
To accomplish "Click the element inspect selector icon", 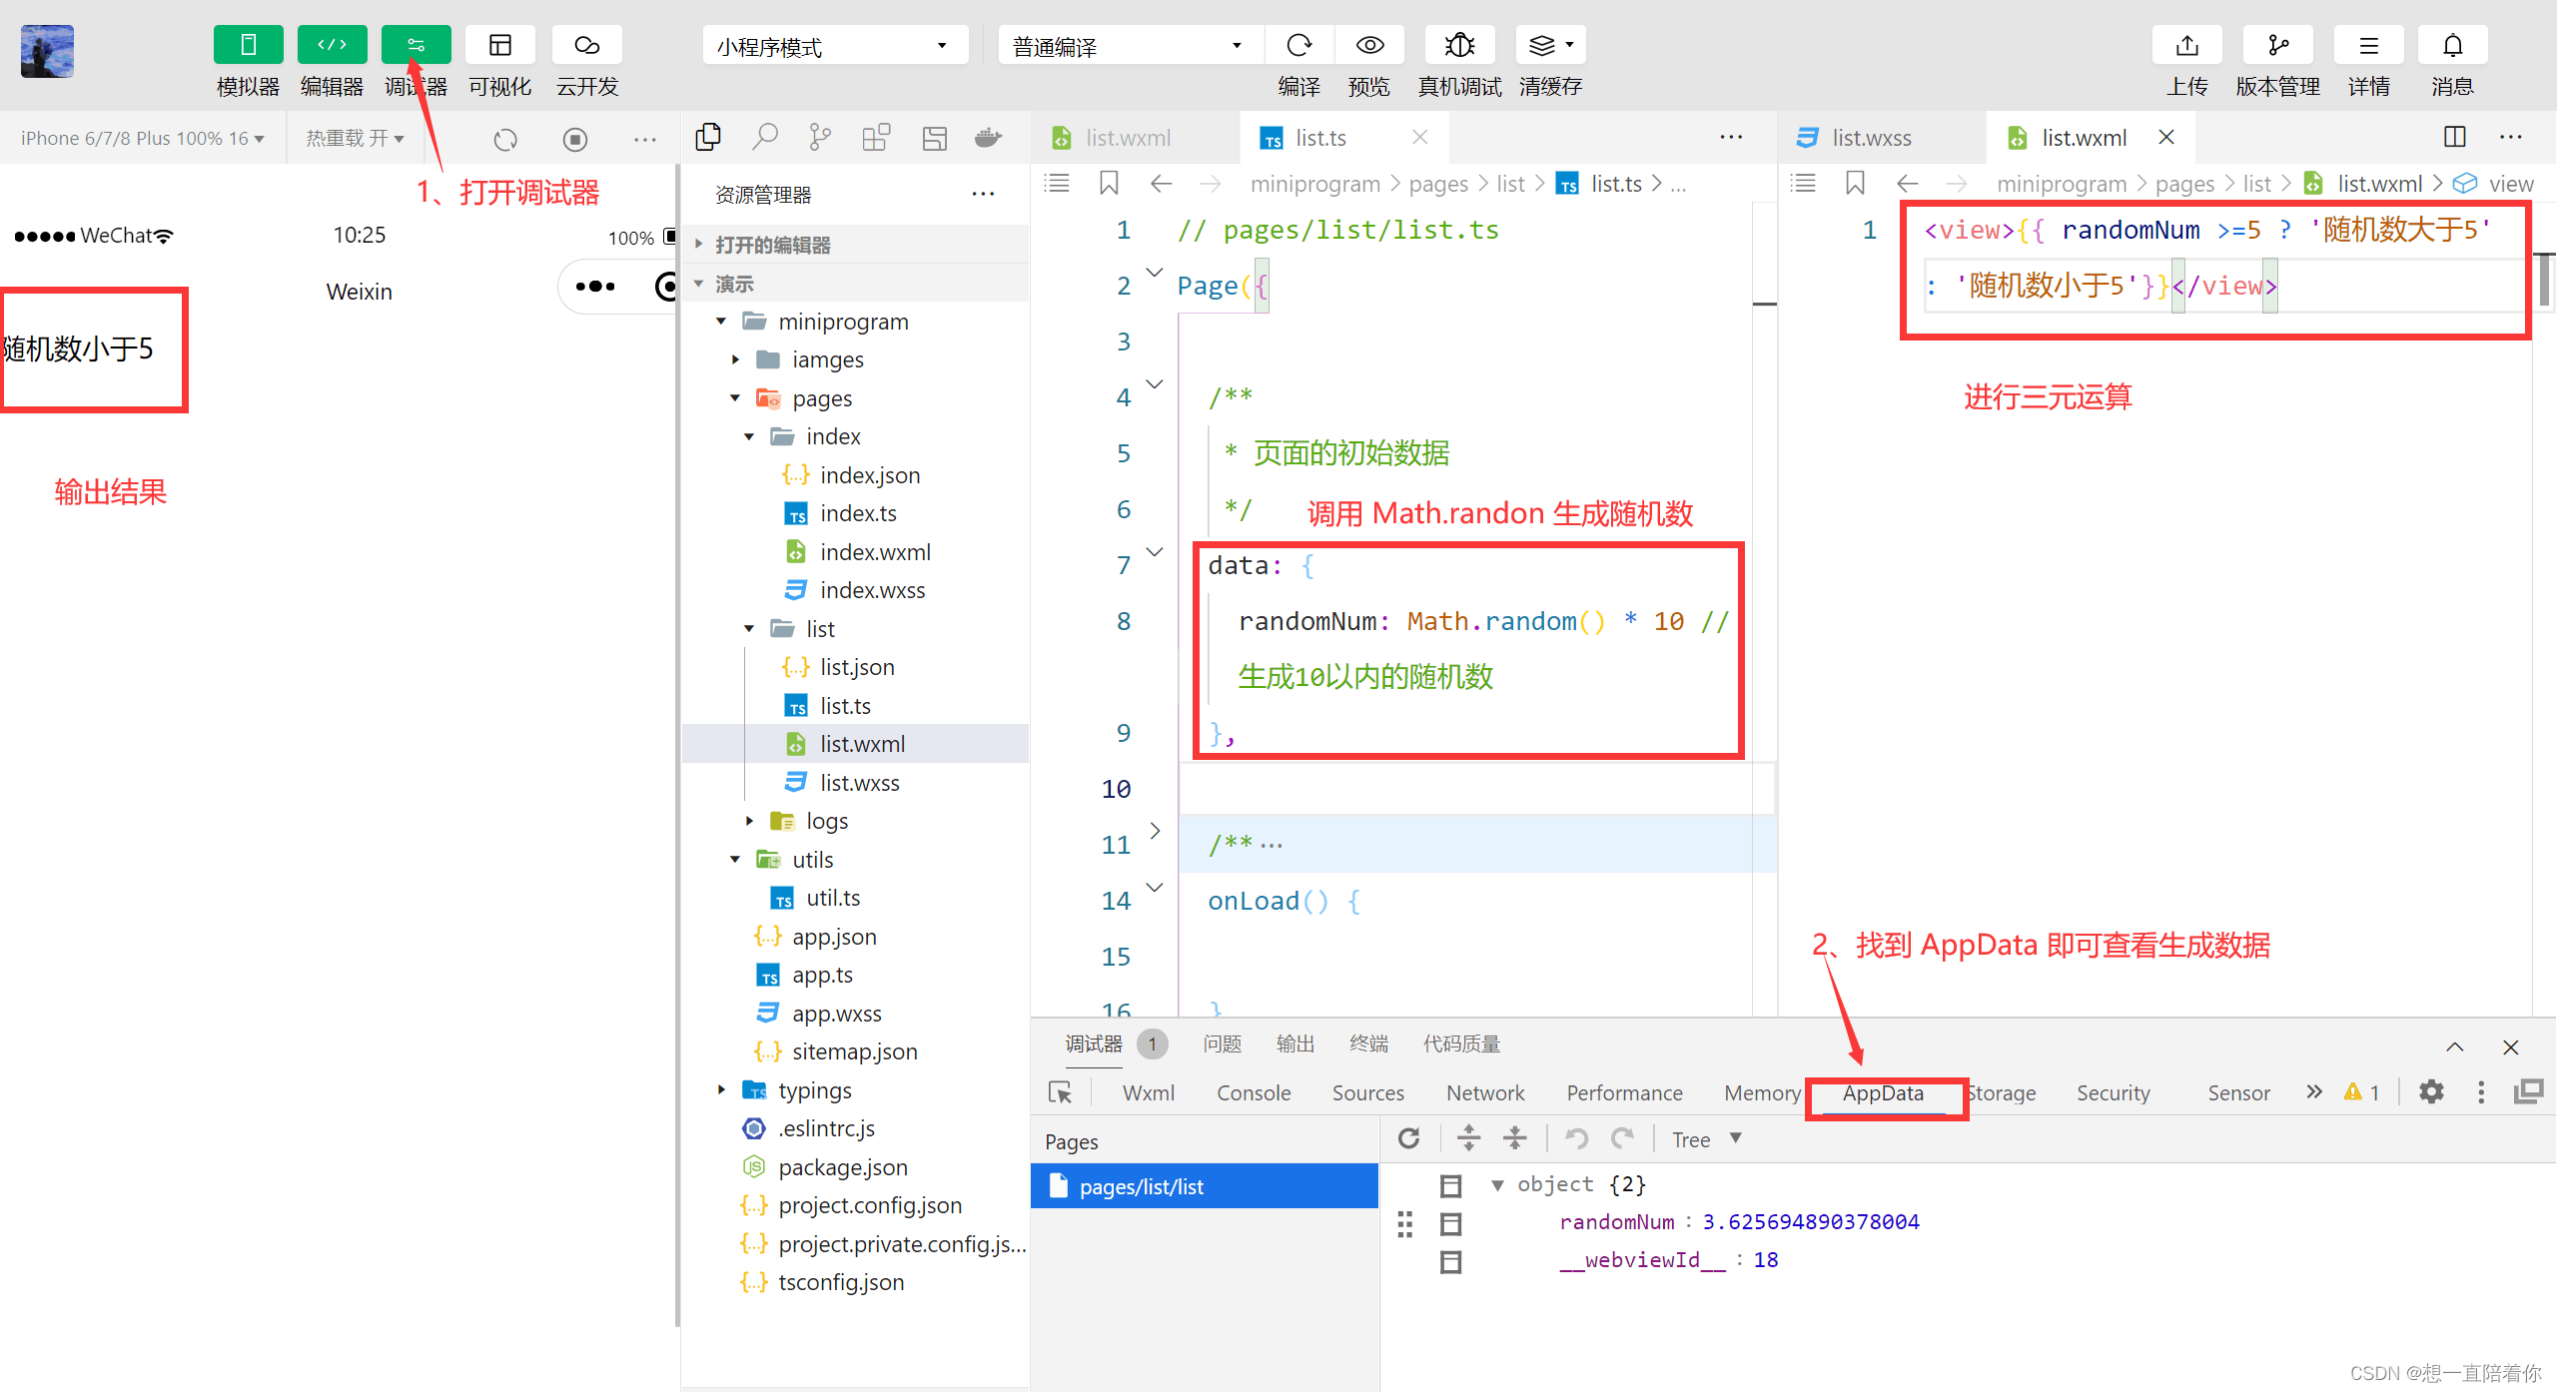I will point(1060,1092).
